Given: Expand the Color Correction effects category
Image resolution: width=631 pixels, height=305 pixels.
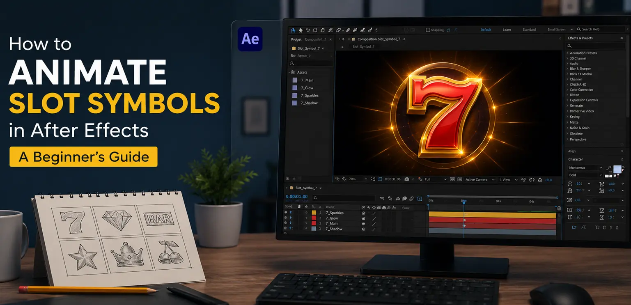Looking at the screenshot, I should 568,89.
